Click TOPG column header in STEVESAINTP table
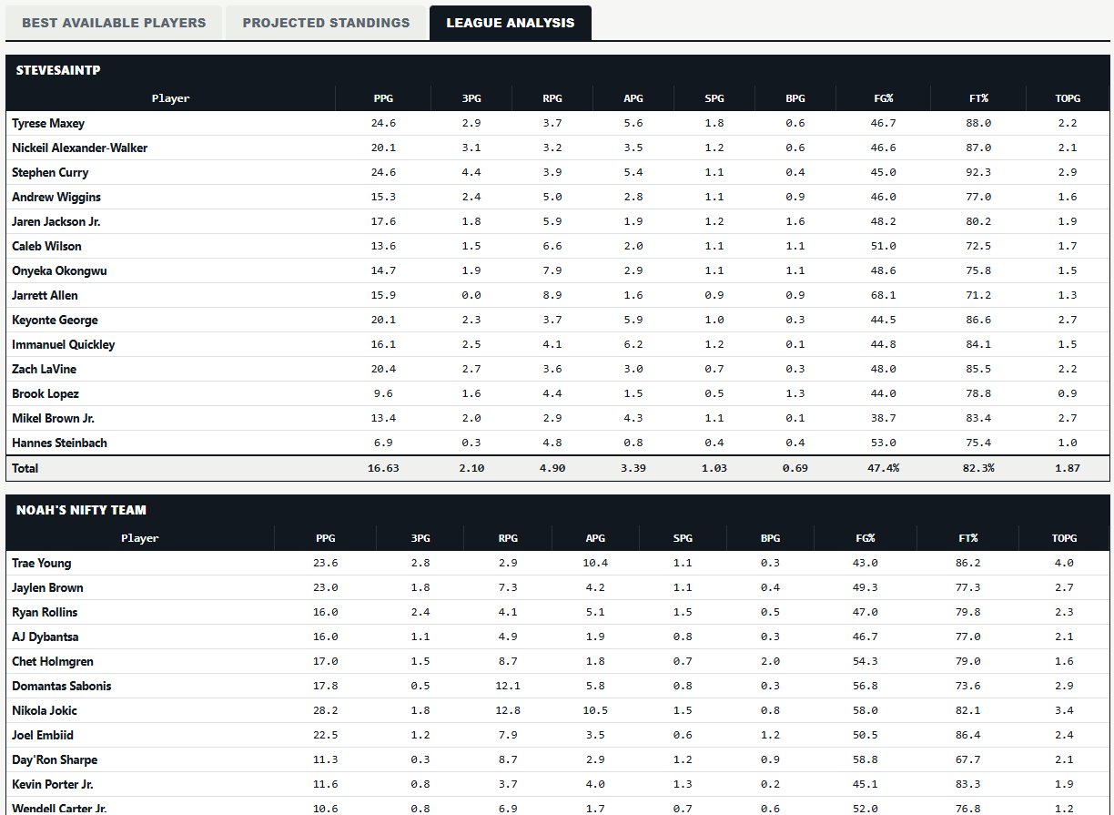Image resolution: width=1114 pixels, height=815 pixels. (1068, 98)
